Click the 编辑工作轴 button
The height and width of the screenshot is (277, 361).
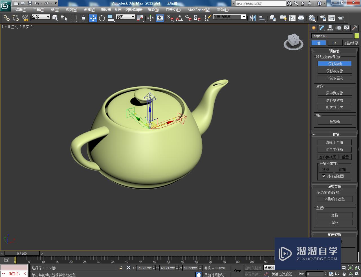(x=334, y=142)
